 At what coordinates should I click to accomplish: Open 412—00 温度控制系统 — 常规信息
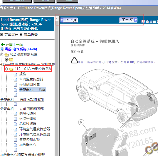pyautogui.click(x=27, y=64)
